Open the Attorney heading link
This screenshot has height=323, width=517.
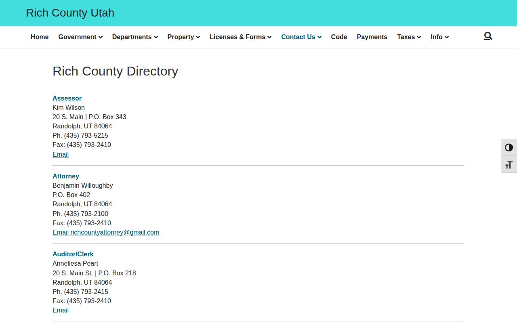[x=66, y=176]
